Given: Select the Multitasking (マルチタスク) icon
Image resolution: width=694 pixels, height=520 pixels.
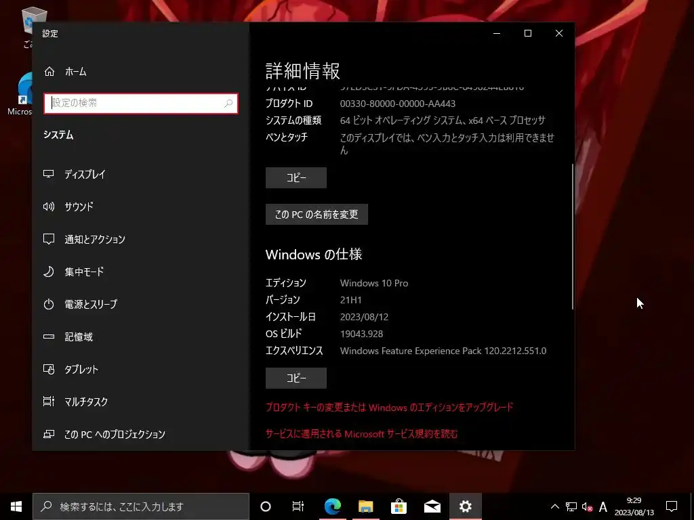Looking at the screenshot, I should (x=49, y=402).
